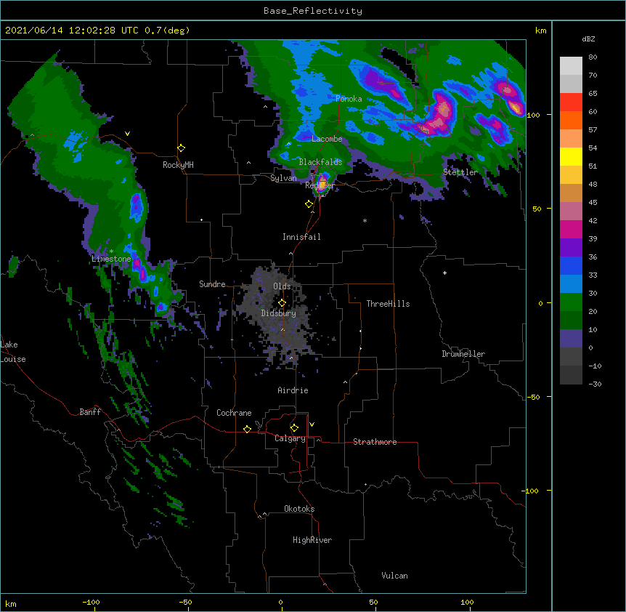Click the Limestone label
The width and height of the screenshot is (626, 612).
point(111,259)
